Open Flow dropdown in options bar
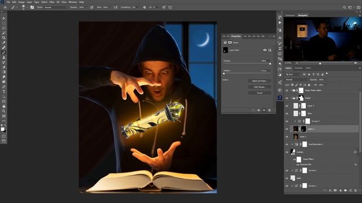Viewport: 362px width, 203px height. pyautogui.click(x=110, y=7)
